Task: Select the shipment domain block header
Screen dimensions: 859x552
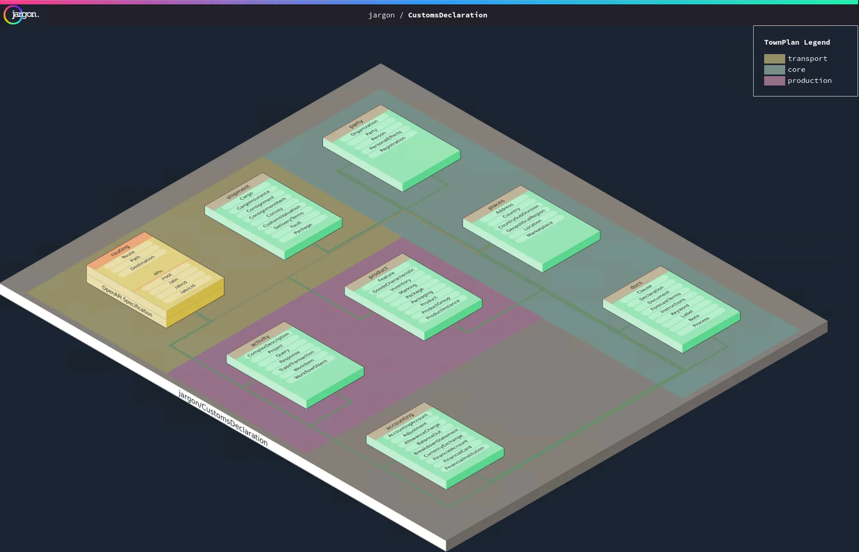Action: [x=238, y=192]
